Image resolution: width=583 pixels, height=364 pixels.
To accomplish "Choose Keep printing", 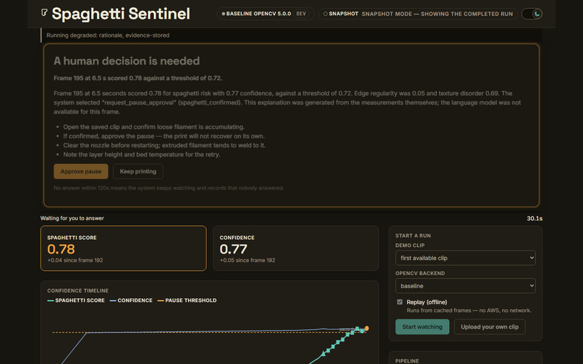I will (138, 171).
